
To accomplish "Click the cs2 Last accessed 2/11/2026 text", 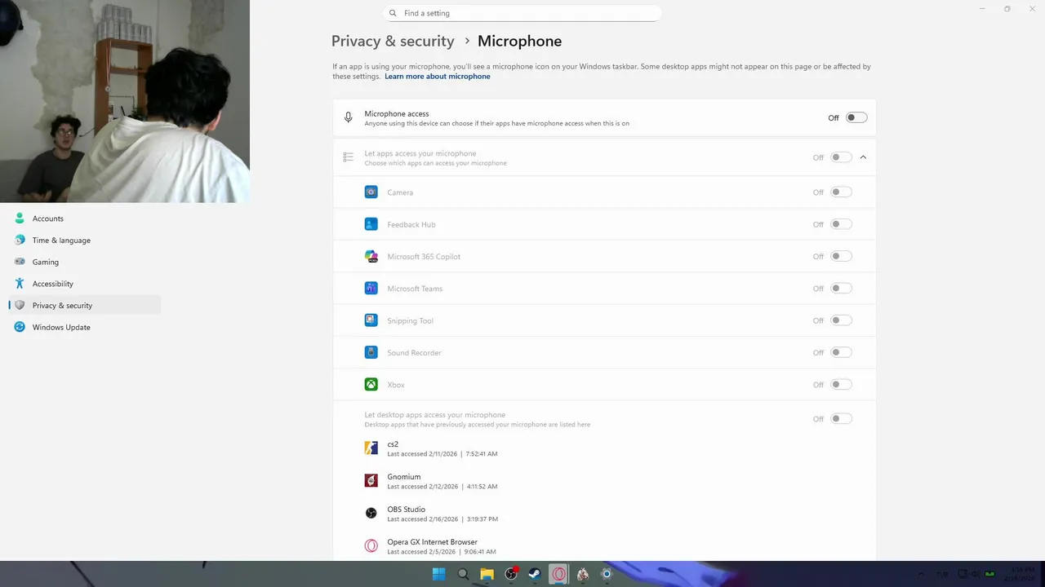I will (x=442, y=454).
